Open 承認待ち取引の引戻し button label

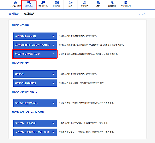point(27,103)
